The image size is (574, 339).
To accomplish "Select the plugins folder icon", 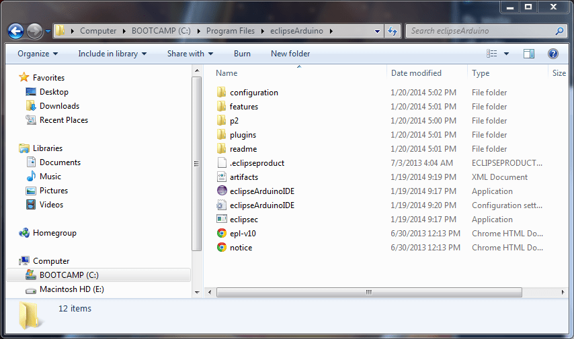I will [x=221, y=134].
